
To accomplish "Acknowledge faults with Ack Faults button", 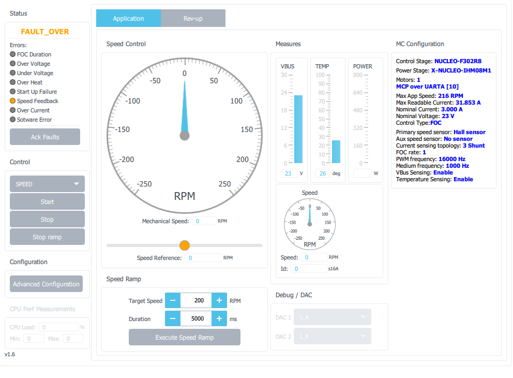I will tap(45, 137).
